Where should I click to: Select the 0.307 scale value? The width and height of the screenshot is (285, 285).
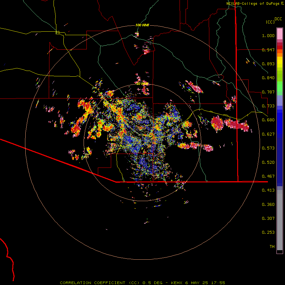(268, 218)
